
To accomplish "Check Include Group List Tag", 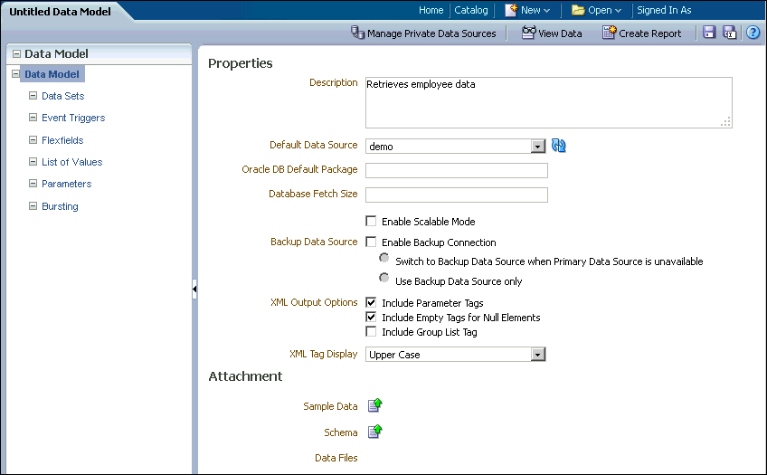I will coord(371,332).
